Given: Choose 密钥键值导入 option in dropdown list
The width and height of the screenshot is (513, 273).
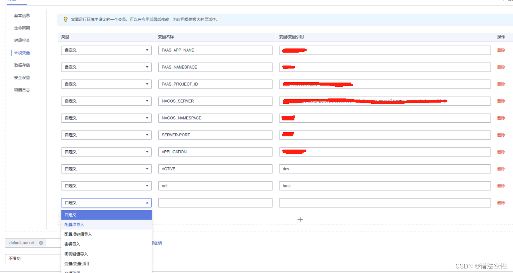Looking at the screenshot, I should 106,254.
